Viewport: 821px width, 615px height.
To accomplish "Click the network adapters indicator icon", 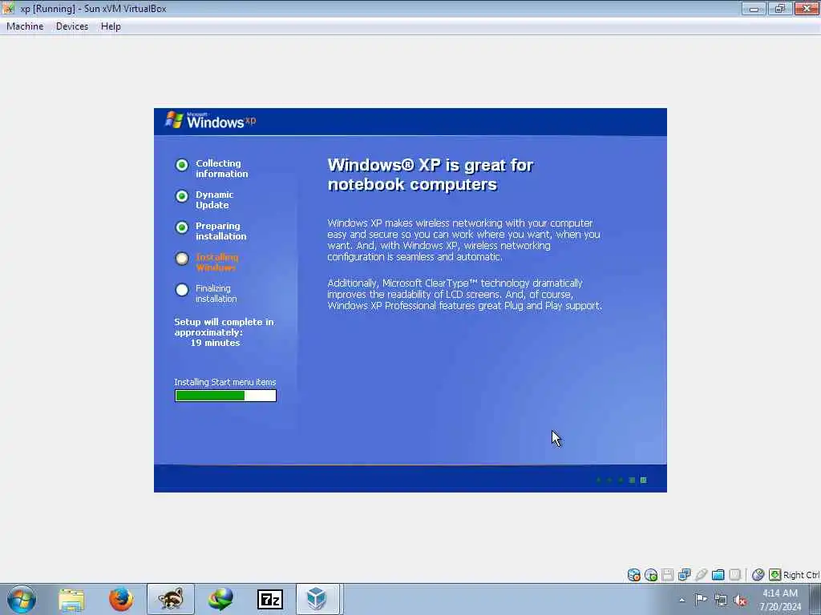I will [685, 575].
